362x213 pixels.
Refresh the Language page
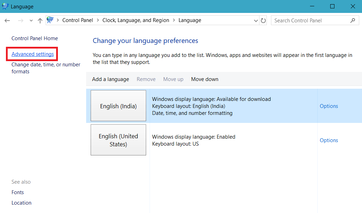[x=263, y=20]
